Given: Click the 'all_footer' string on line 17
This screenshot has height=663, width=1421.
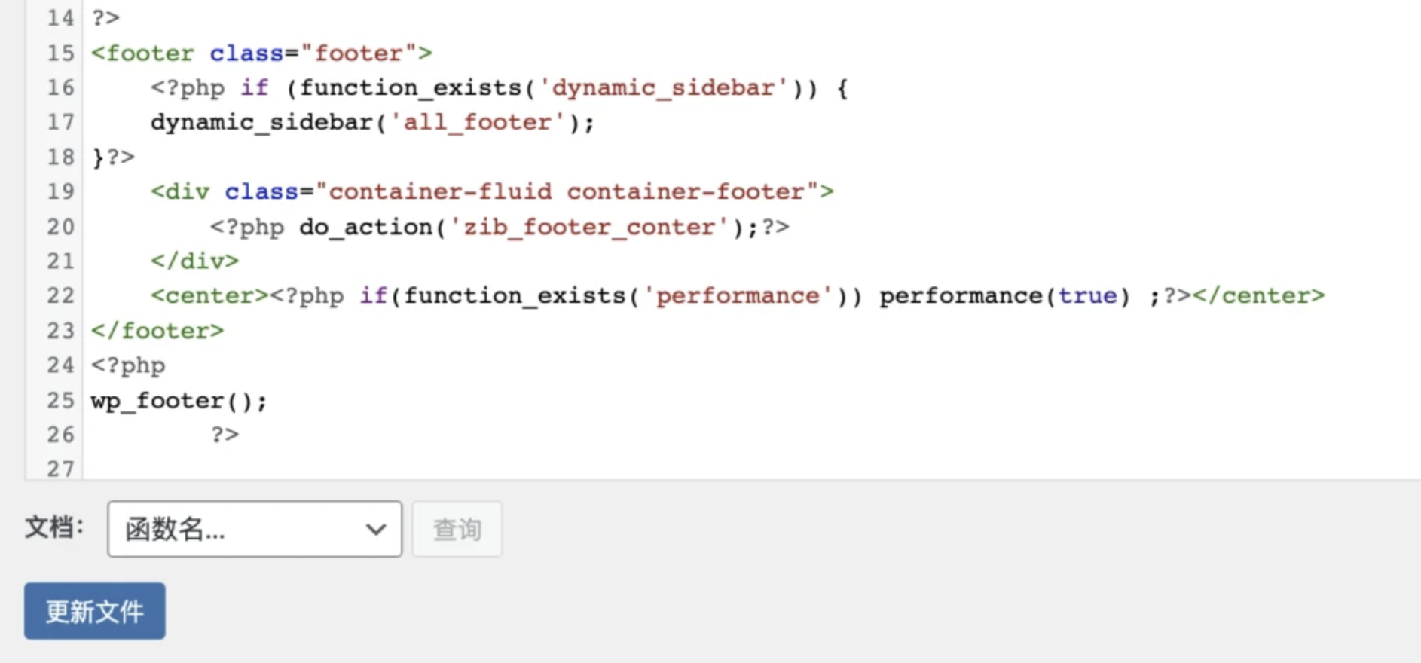Looking at the screenshot, I should coord(476,123).
